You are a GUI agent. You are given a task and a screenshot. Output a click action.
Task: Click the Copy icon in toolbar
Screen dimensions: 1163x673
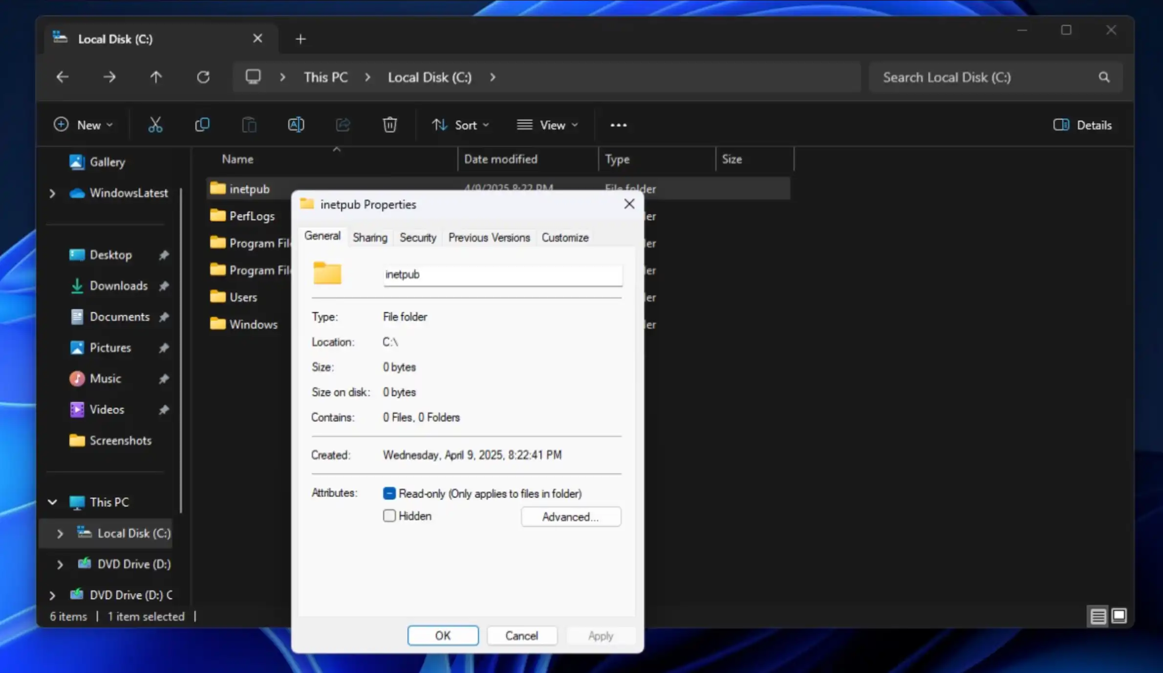click(202, 125)
